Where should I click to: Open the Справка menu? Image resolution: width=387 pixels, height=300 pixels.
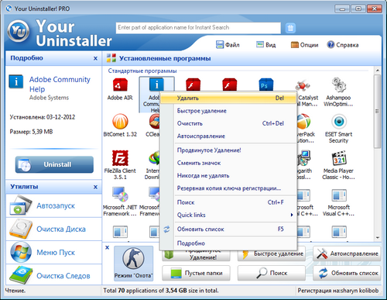coord(343,45)
